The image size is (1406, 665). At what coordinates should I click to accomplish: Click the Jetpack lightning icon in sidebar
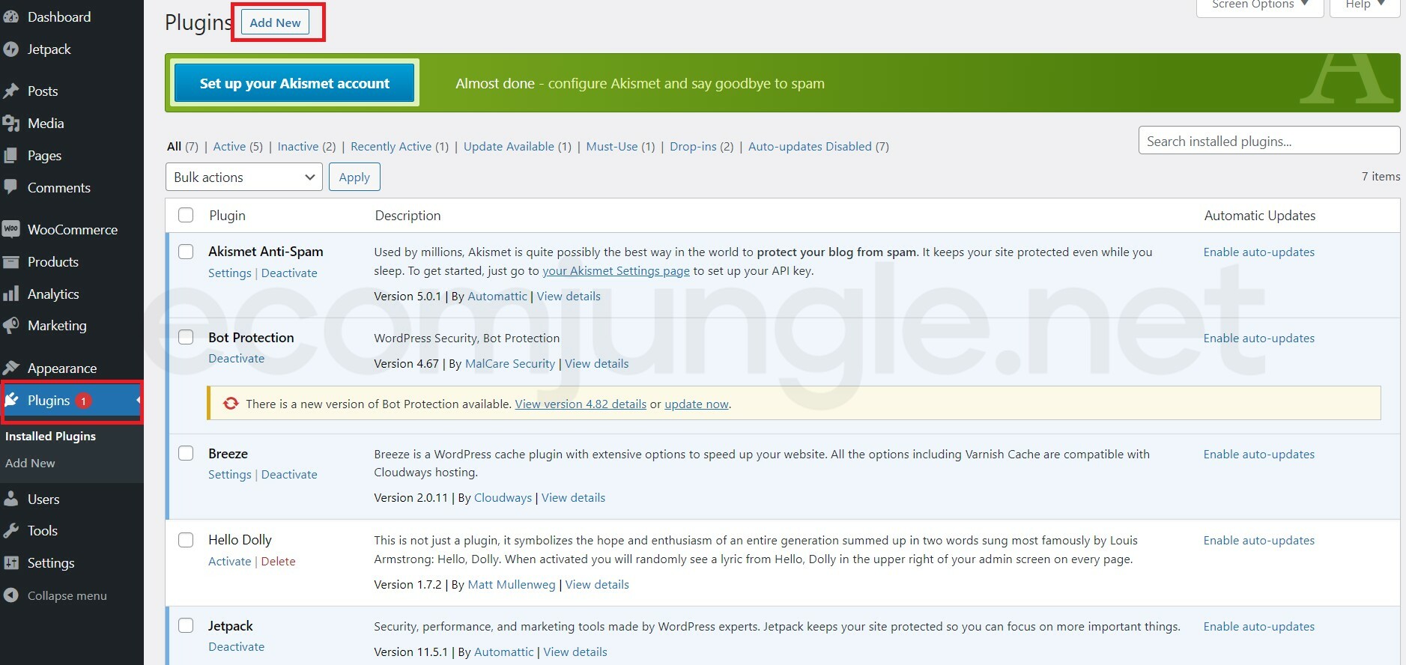[x=10, y=49]
